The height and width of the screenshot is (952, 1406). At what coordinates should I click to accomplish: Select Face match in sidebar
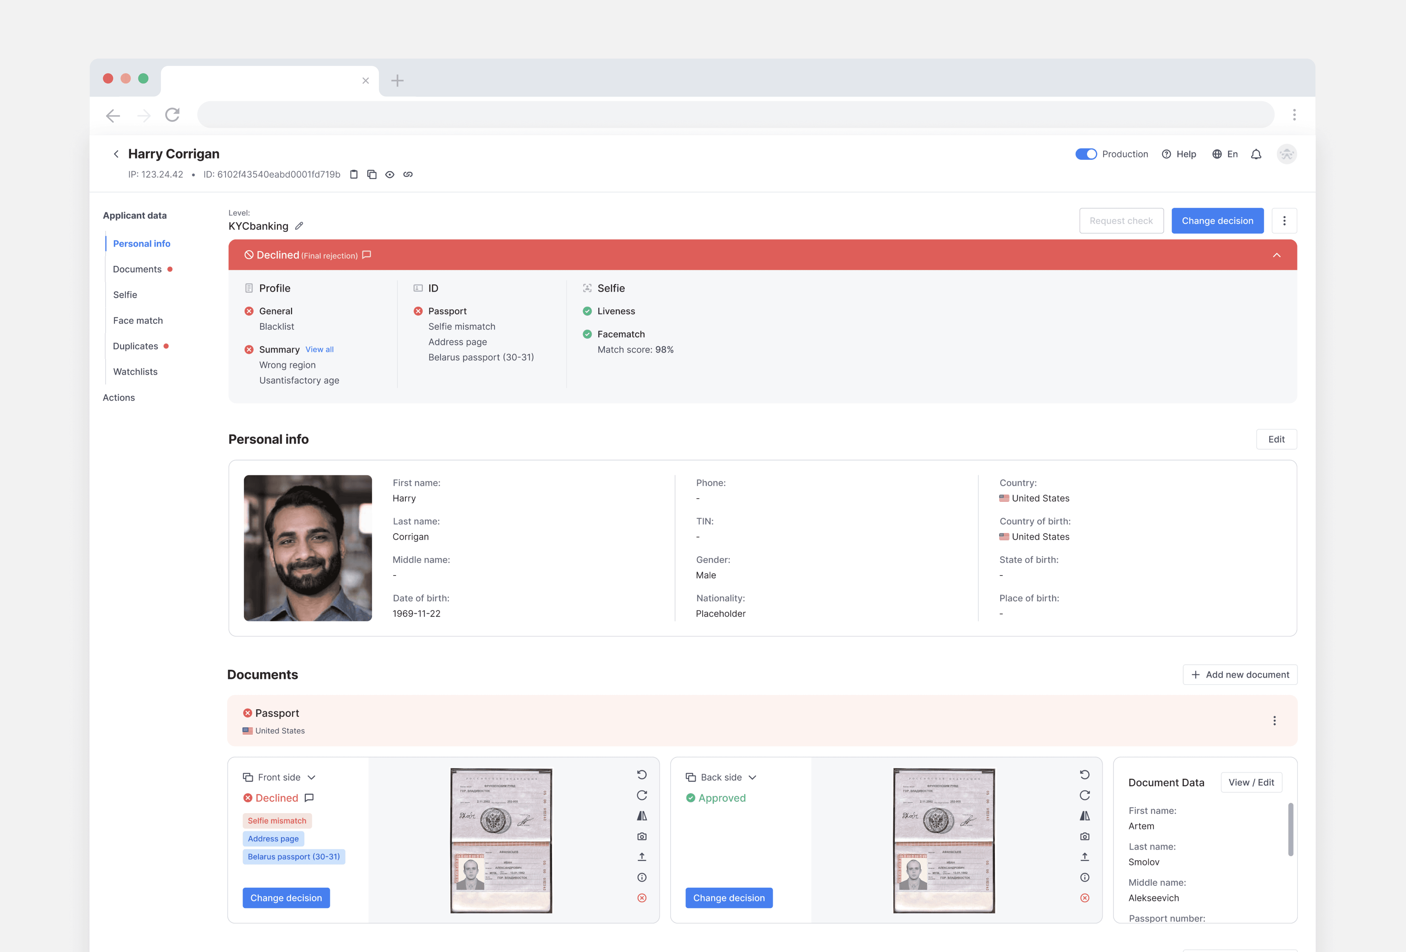click(138, 321)
